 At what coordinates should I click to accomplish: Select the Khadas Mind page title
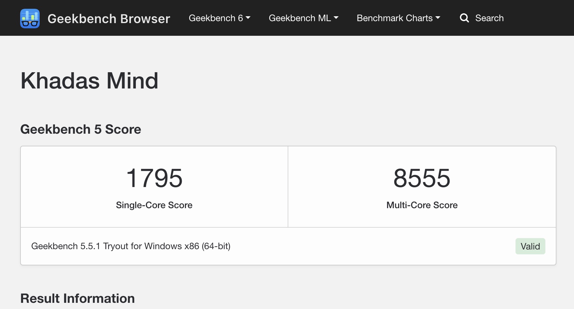[x=89, y=81]
